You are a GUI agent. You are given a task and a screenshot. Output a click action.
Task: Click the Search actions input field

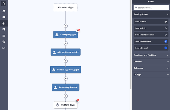pos(151,8)
